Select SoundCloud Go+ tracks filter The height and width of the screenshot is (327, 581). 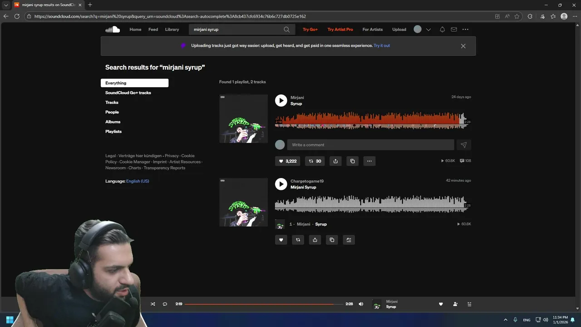pyautogui.click(x=128, y=93)
